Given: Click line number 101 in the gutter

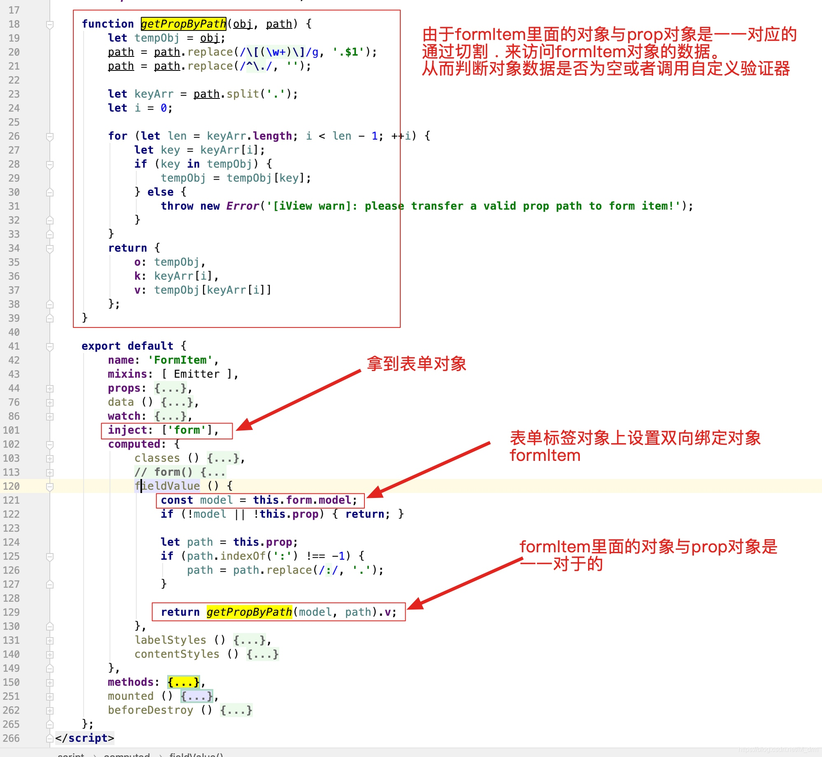Looking at the screenshot, I should 11,430.
